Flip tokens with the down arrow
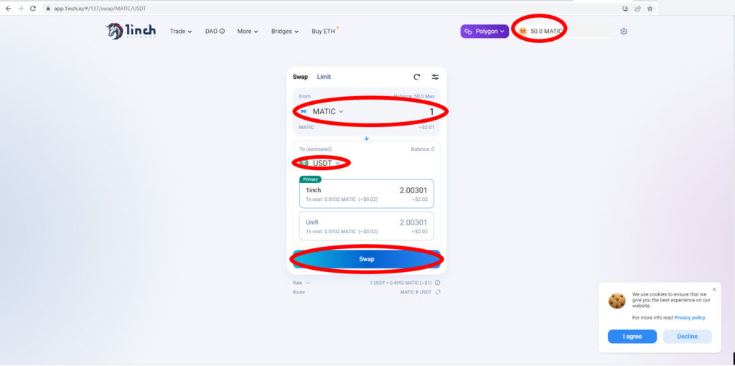Viewport: 735px width, 366px height. (367, 139)
